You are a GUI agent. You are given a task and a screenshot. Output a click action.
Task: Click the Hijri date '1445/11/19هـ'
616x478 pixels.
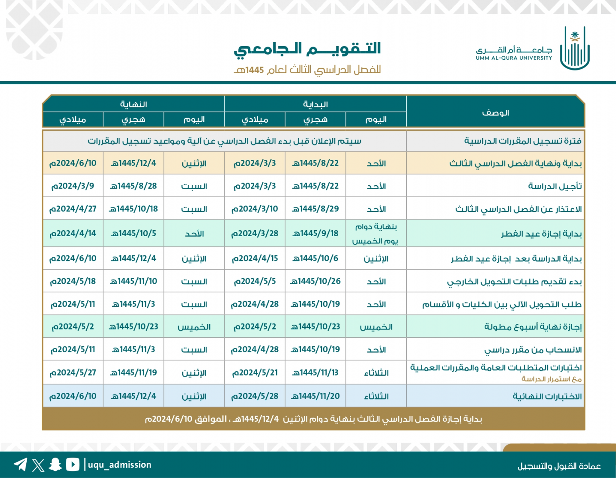tap(133, 372)
